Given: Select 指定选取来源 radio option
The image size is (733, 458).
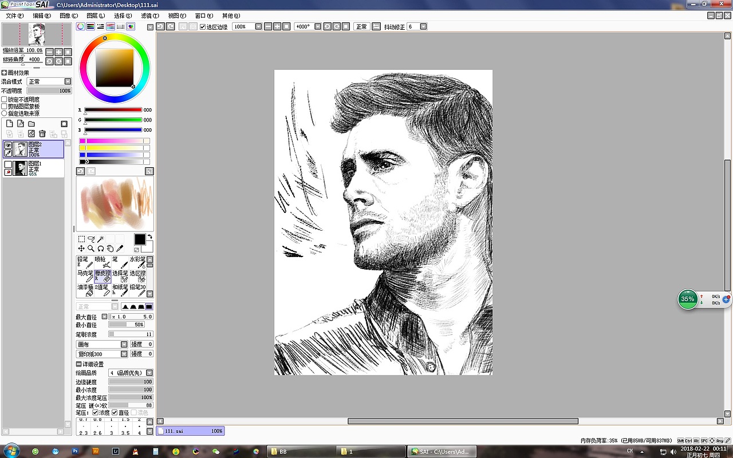Looking at the screenshot, I should point(5,113).
